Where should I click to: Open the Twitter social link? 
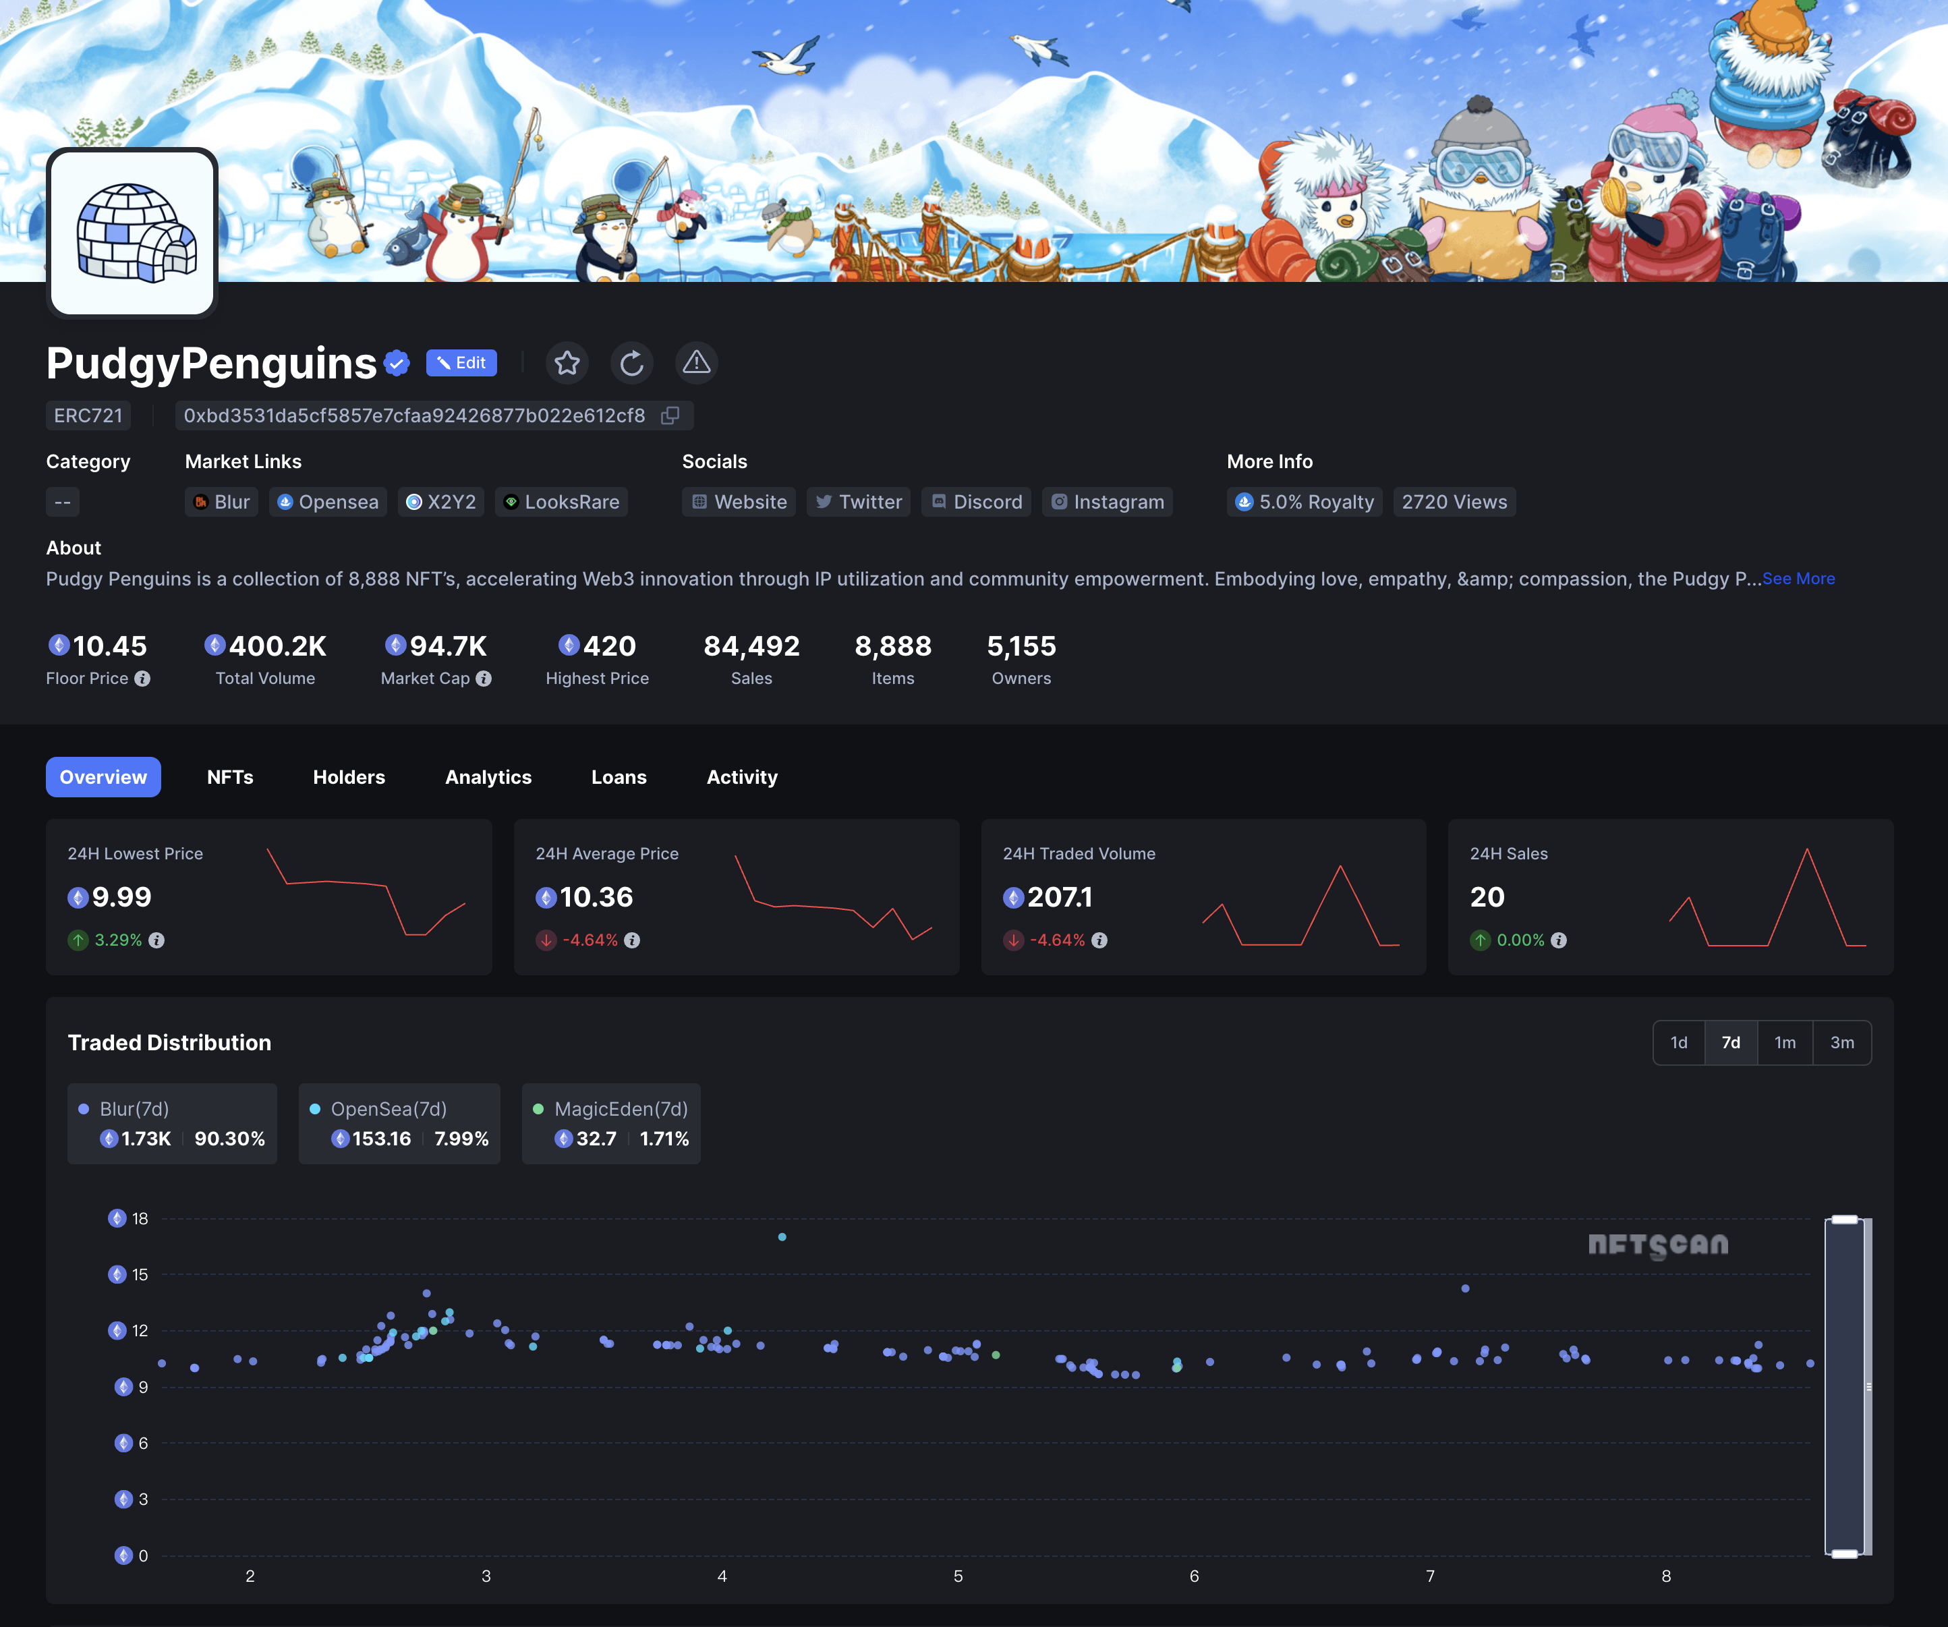[x=858, y=502]
